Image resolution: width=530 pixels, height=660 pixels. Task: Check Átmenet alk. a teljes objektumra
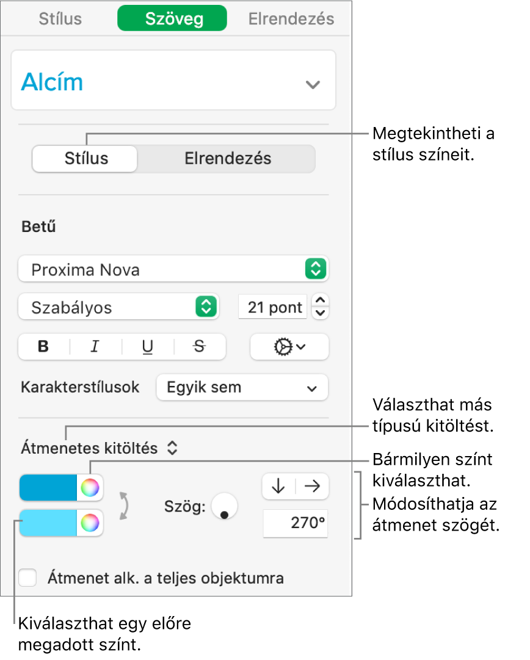point(27,578)
